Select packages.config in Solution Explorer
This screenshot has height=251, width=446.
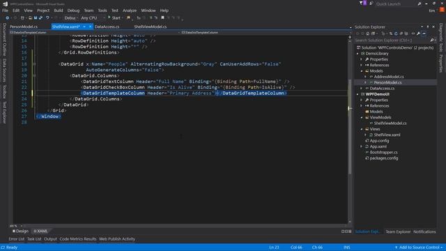pos(384,158)
